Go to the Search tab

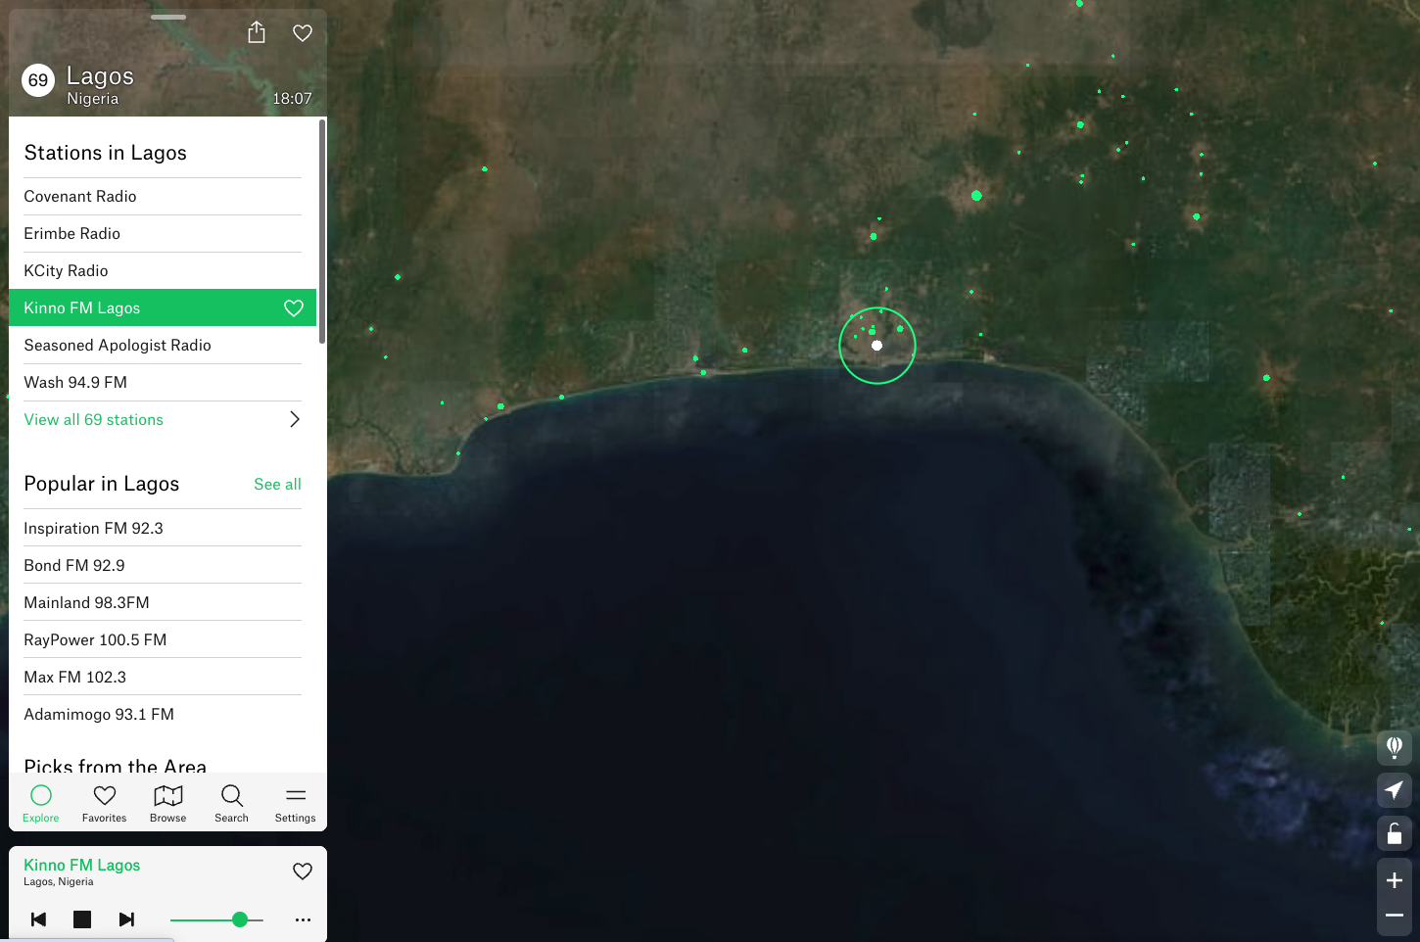(x=232, y=803)
